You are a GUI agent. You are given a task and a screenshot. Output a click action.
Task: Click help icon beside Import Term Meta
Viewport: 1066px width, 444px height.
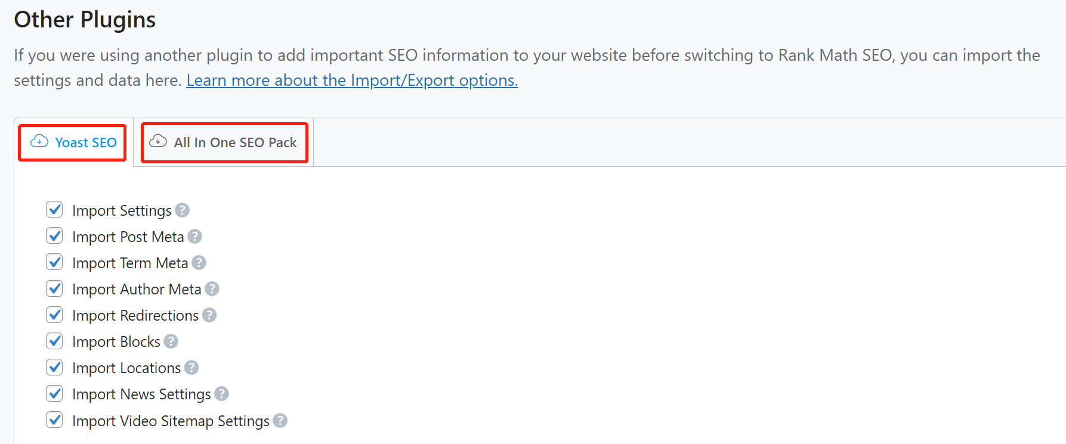click(x=199, y=263)
